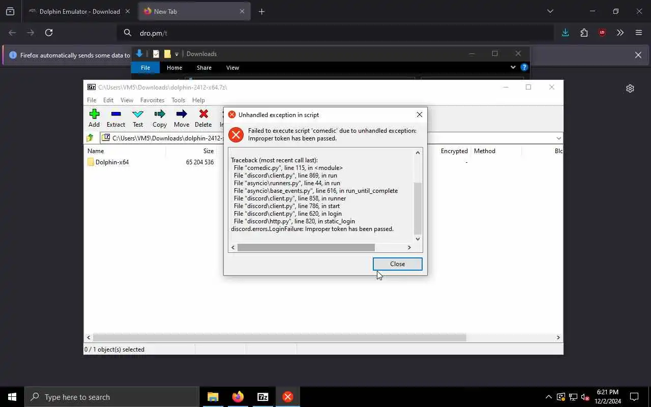Click the traceback horizontal scrollbar thumb
Image resolution: width=651 pixels, height=407 pixels.
tap(306, 247)
